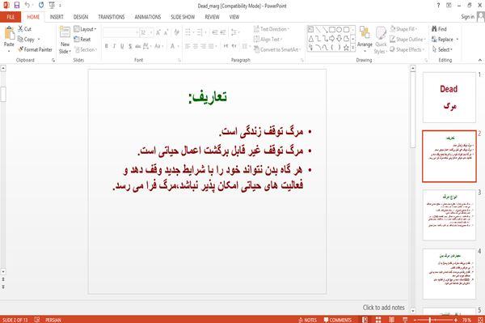Click NOTES button in status bar
The width and height of the screenshot is (485, 323).
coord(308,320)
